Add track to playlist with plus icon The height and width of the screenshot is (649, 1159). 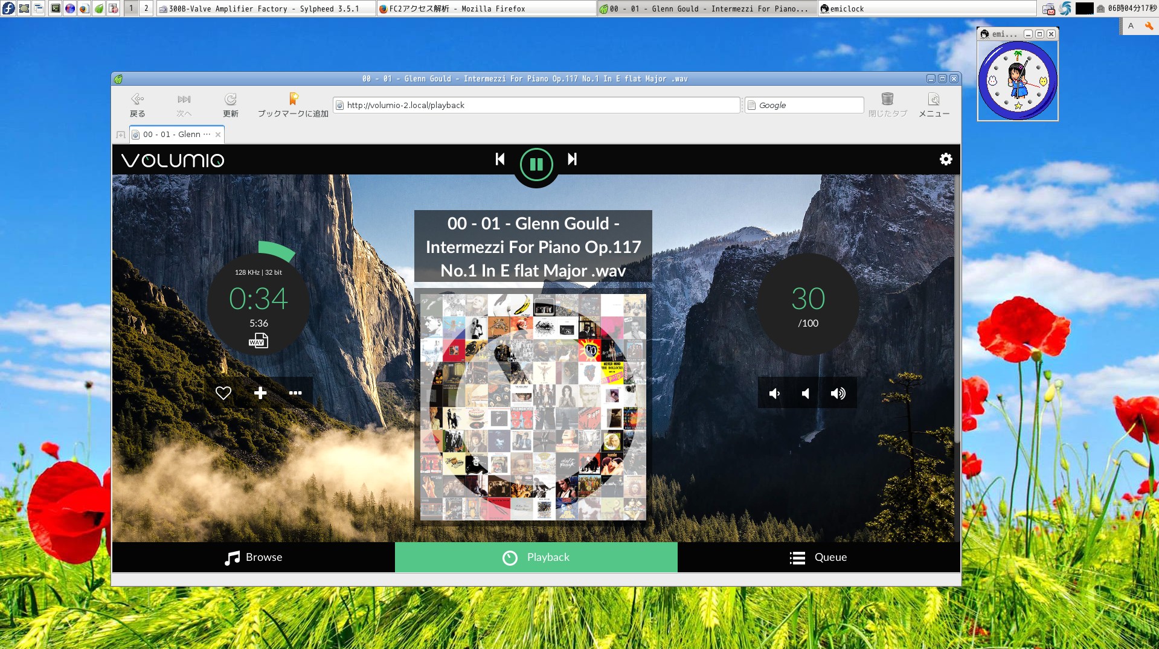point(260,393)
